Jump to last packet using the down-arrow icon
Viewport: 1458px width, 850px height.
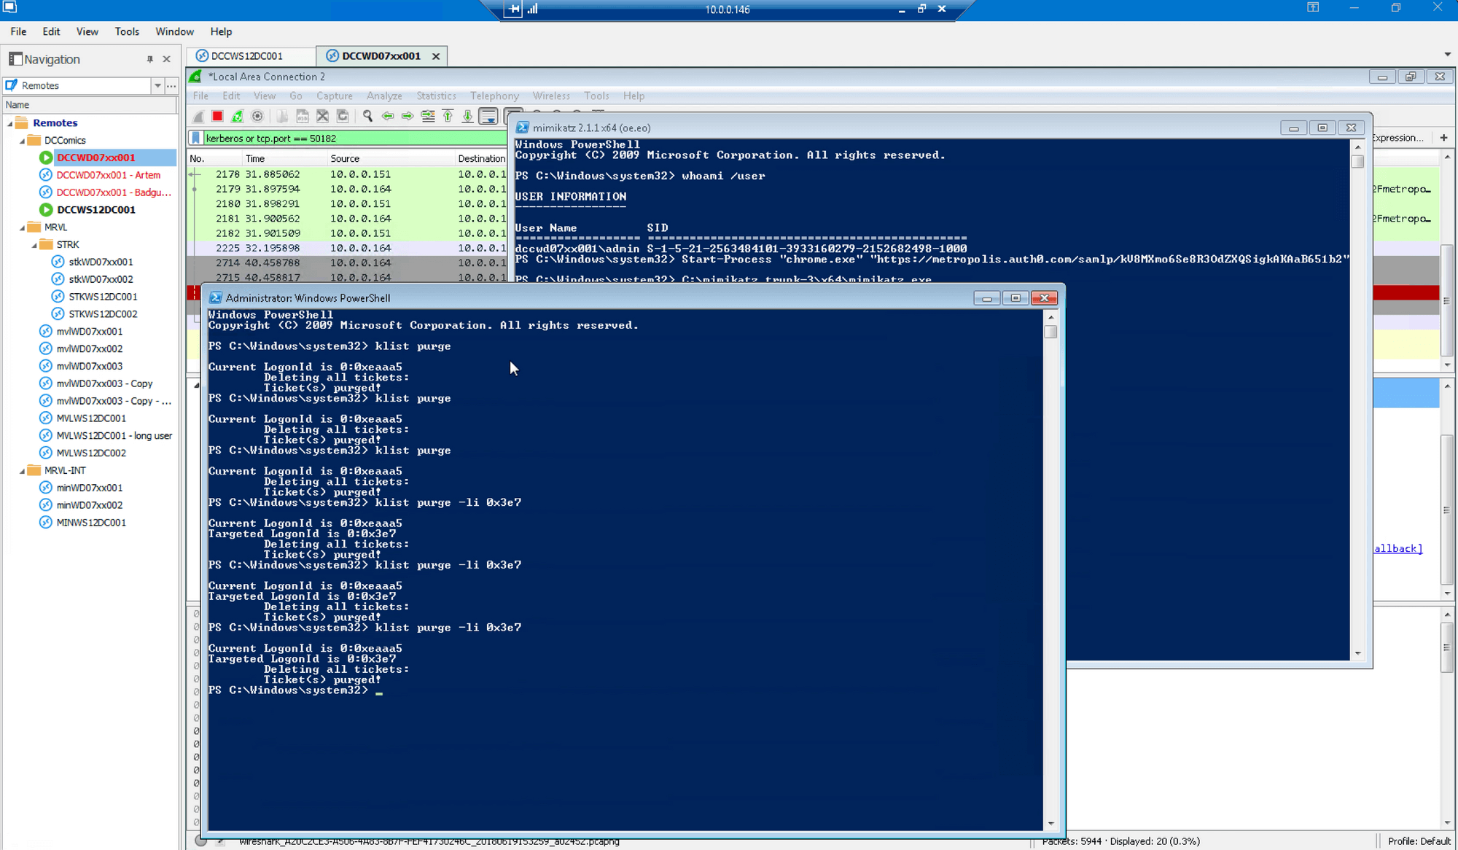(x=467, y=116)
